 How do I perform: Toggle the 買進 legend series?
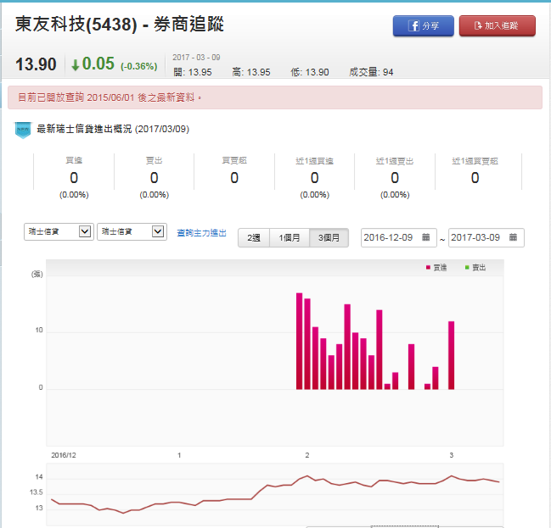[x=436, y=268]
